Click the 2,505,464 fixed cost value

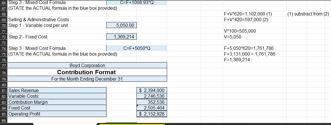pos(152,108)
